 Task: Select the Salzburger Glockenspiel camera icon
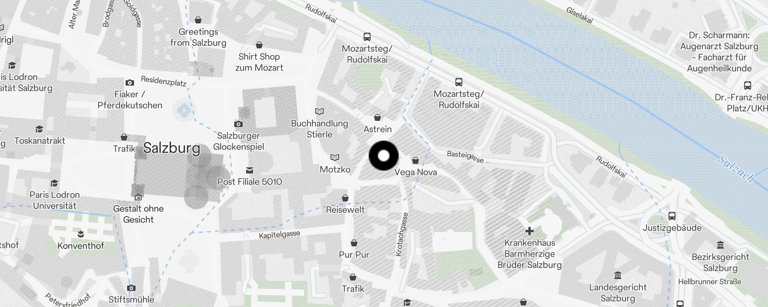pyautogui.click(x=238, y=124)
